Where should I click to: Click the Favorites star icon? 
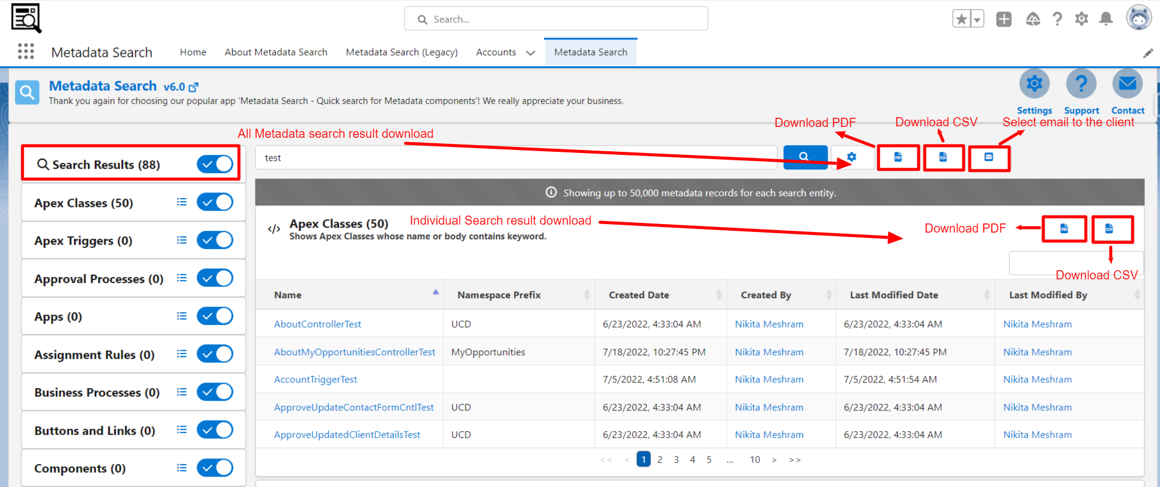(x=961, y=19)
